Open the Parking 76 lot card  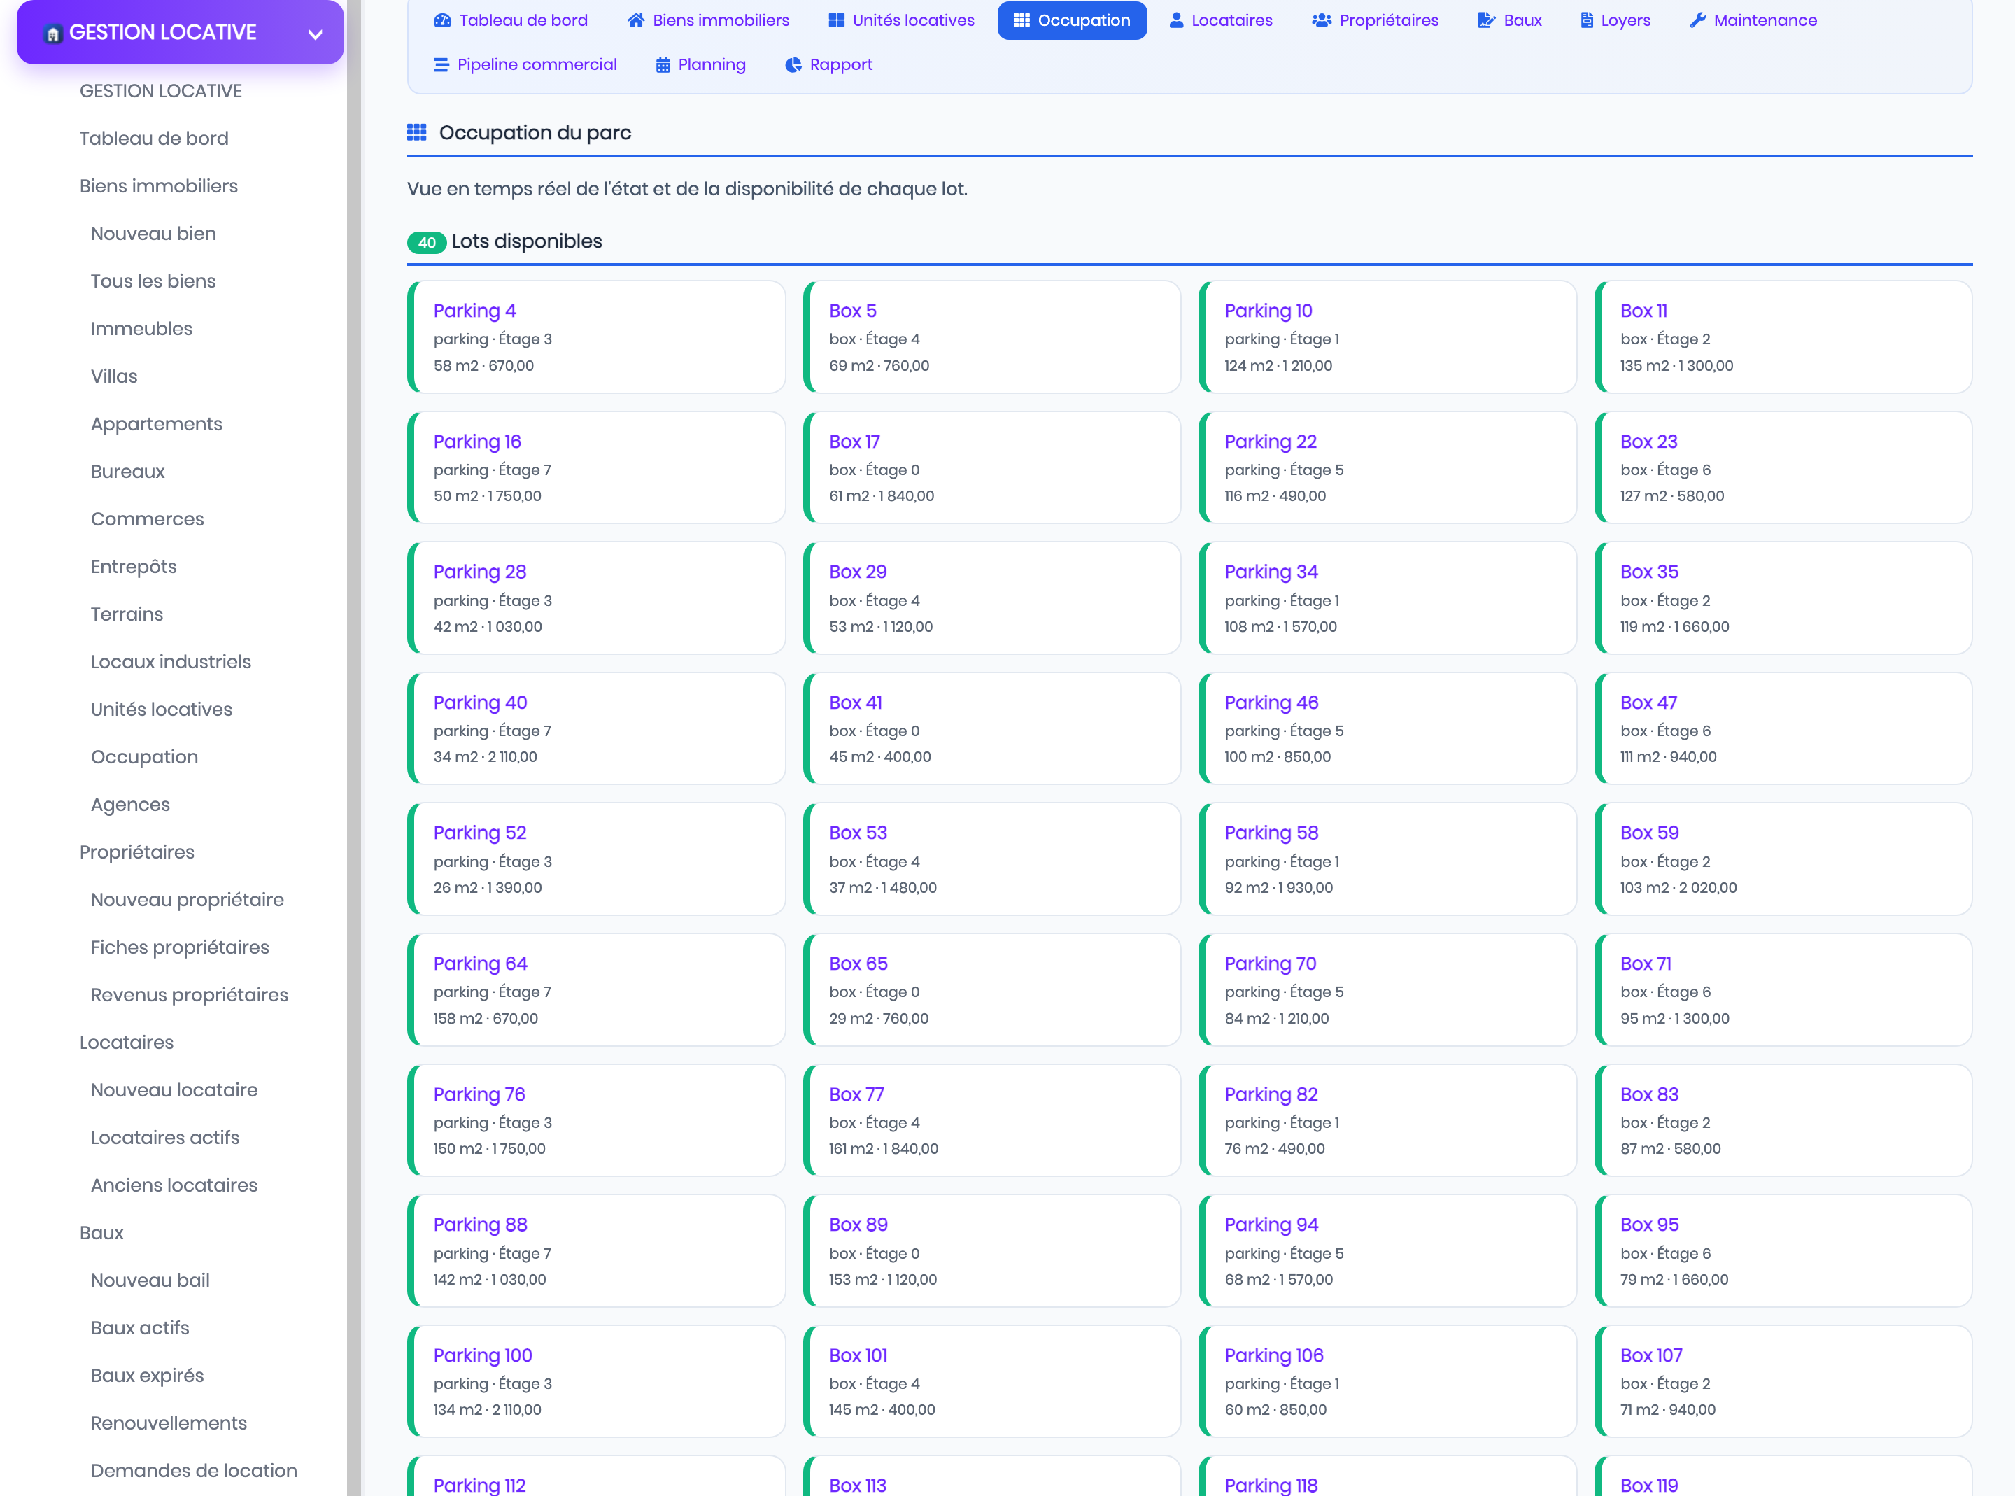[597, 1120]
